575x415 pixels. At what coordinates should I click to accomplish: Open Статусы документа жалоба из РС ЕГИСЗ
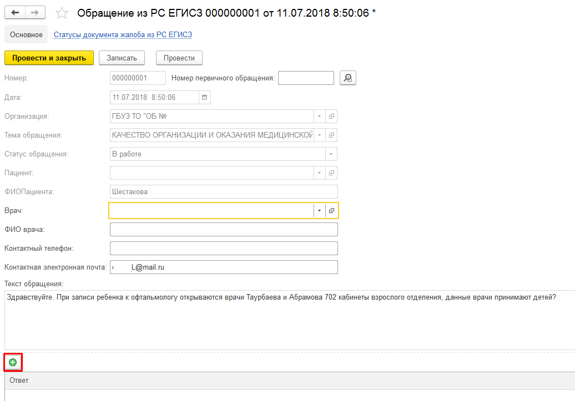pyautogui.click(x=123, y=34)
